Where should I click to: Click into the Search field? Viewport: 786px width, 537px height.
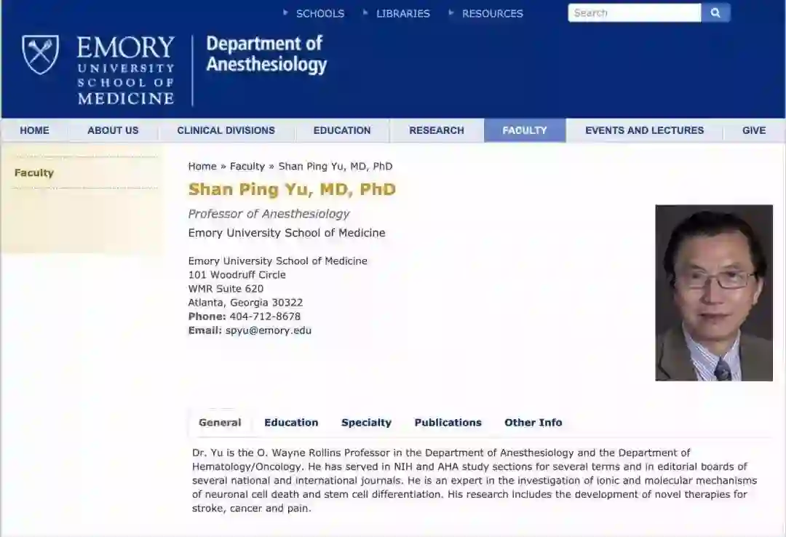pos(634,13)
